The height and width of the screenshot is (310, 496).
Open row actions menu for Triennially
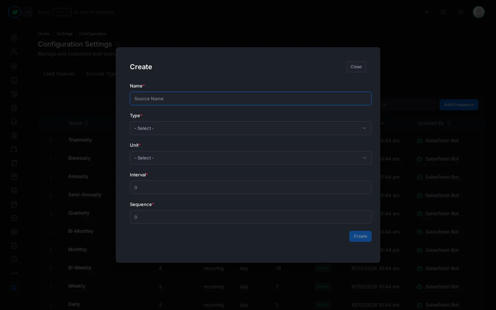(x=51, y=141)
